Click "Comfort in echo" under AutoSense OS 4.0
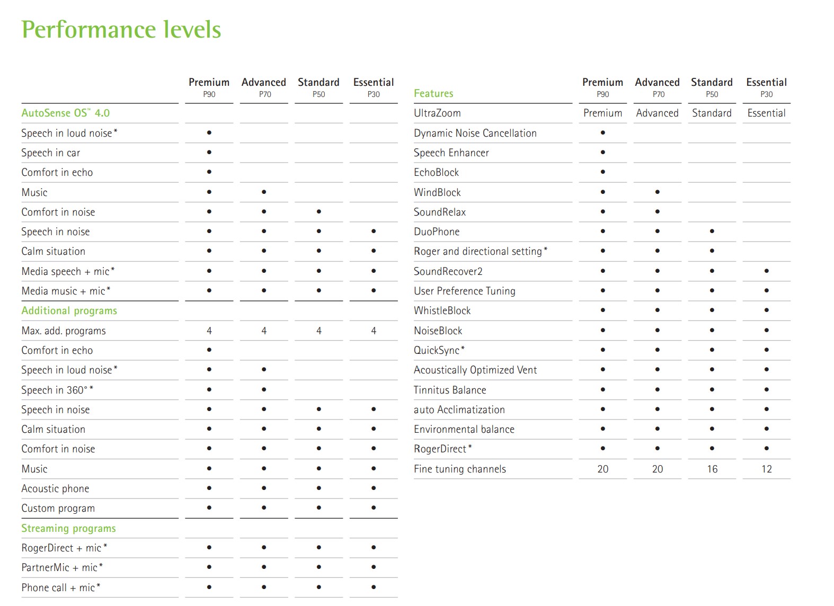This screenshot has height=606, width=834. click(x=57, y=172)
